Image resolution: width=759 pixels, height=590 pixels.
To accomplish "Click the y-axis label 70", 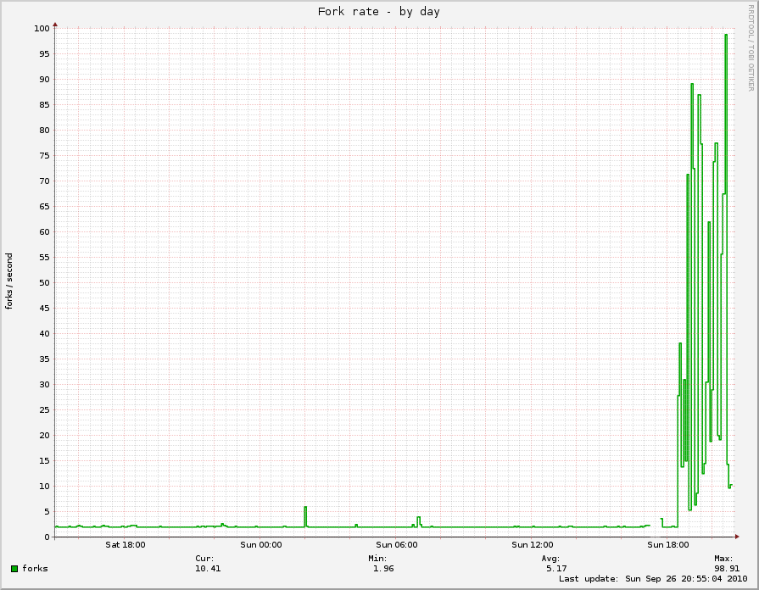I will click(44, 181).
